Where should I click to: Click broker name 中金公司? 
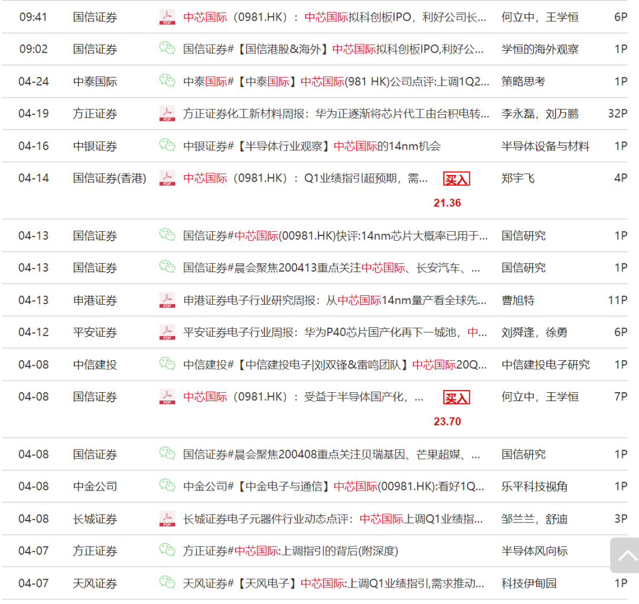tap(95, 486)
